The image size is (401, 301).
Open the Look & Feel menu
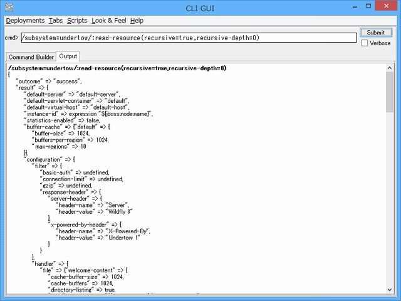coord(108,21)
